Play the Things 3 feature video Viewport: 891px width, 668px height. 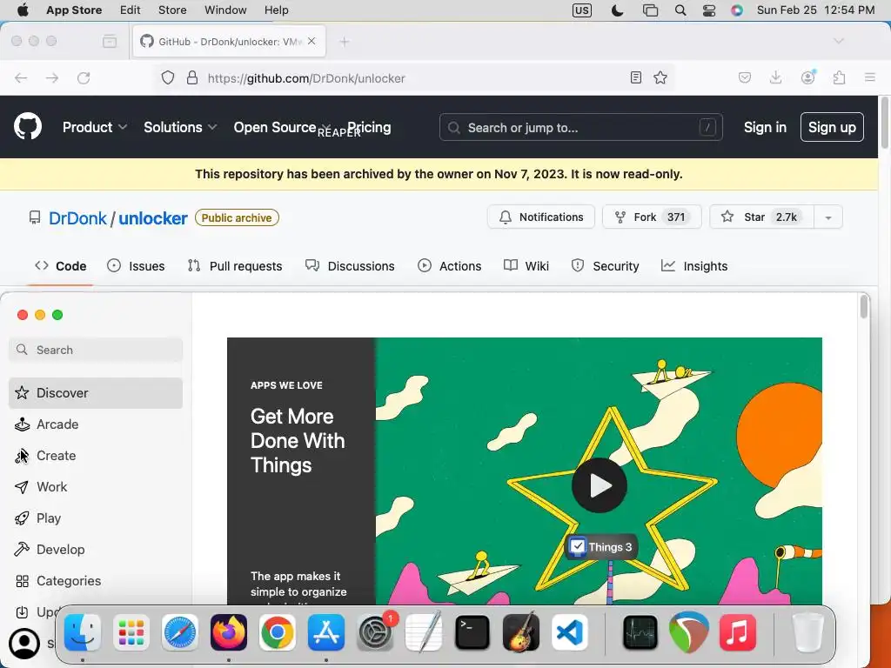(x=600, y=485)
